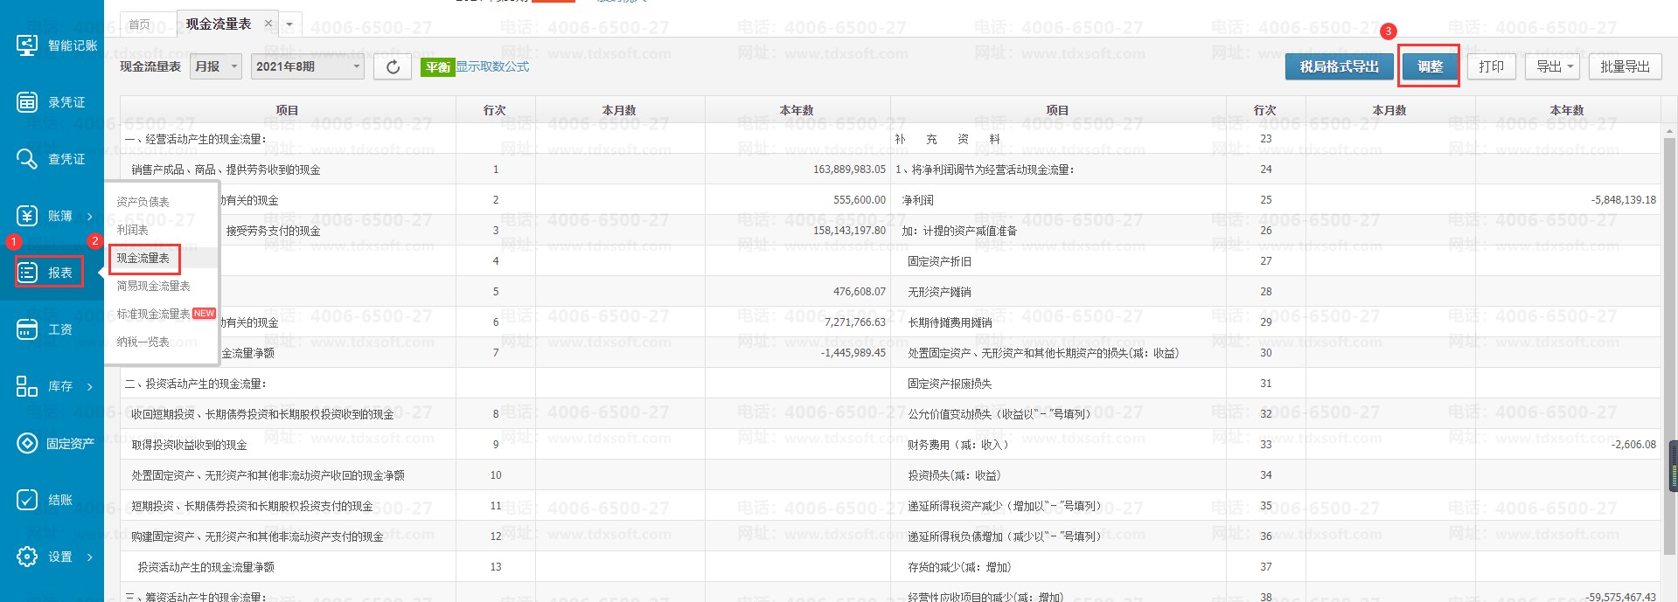Screen dimensions: 1678x602
Task: Switch to the 首页 tab
Action: click(140, 24)
